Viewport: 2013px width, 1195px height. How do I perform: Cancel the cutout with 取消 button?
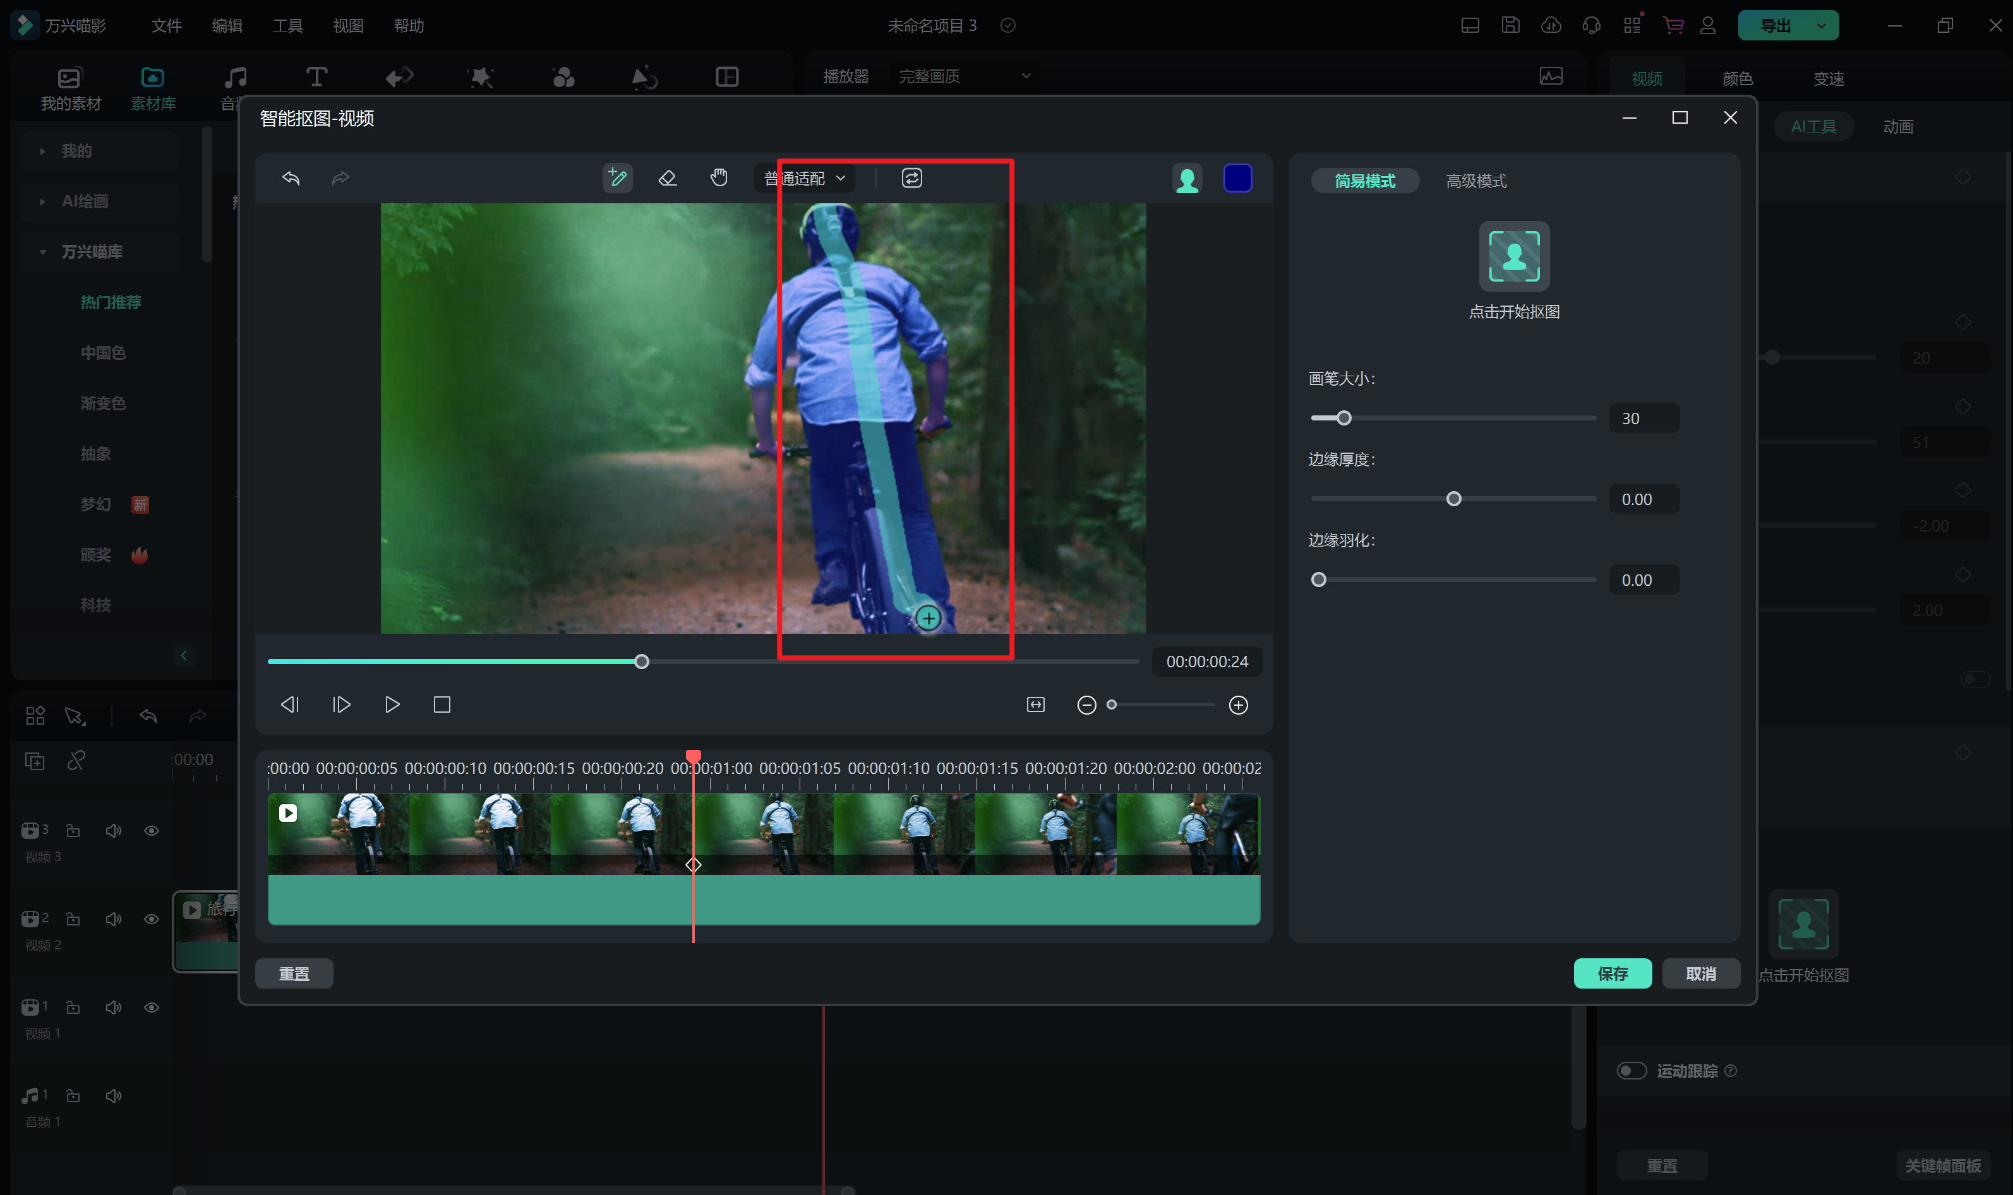(x=1701, y=973)
